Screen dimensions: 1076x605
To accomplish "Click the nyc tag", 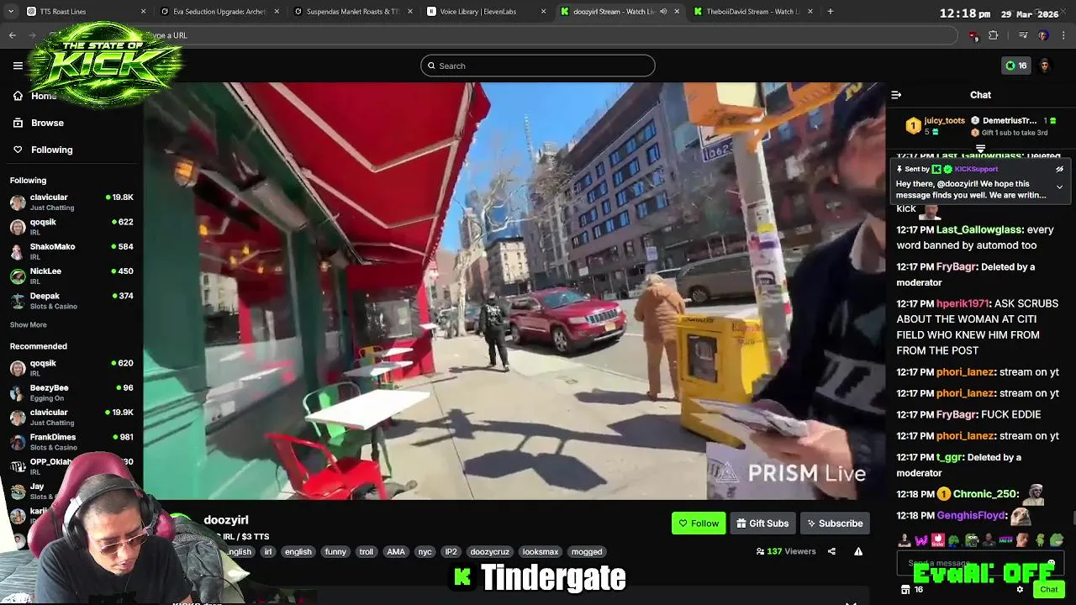I will point(425,551).
